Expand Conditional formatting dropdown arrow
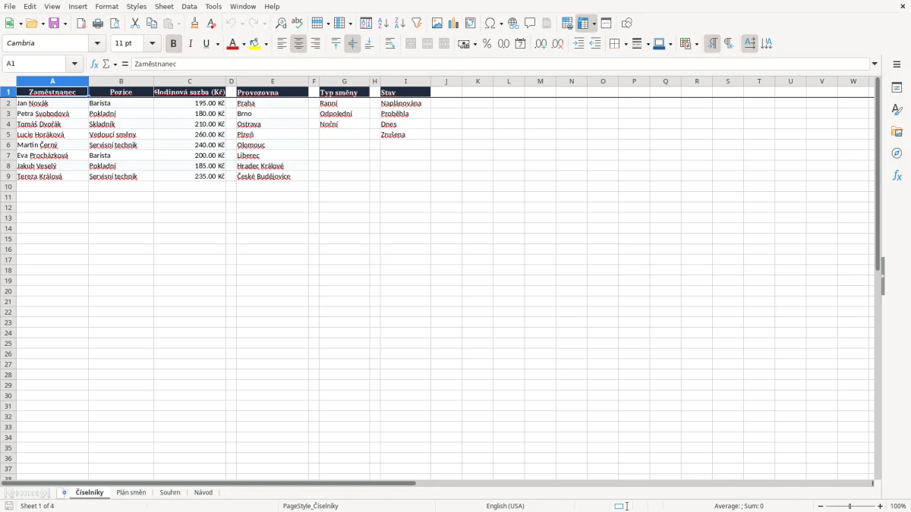911x512 pixels. (696, 44)
